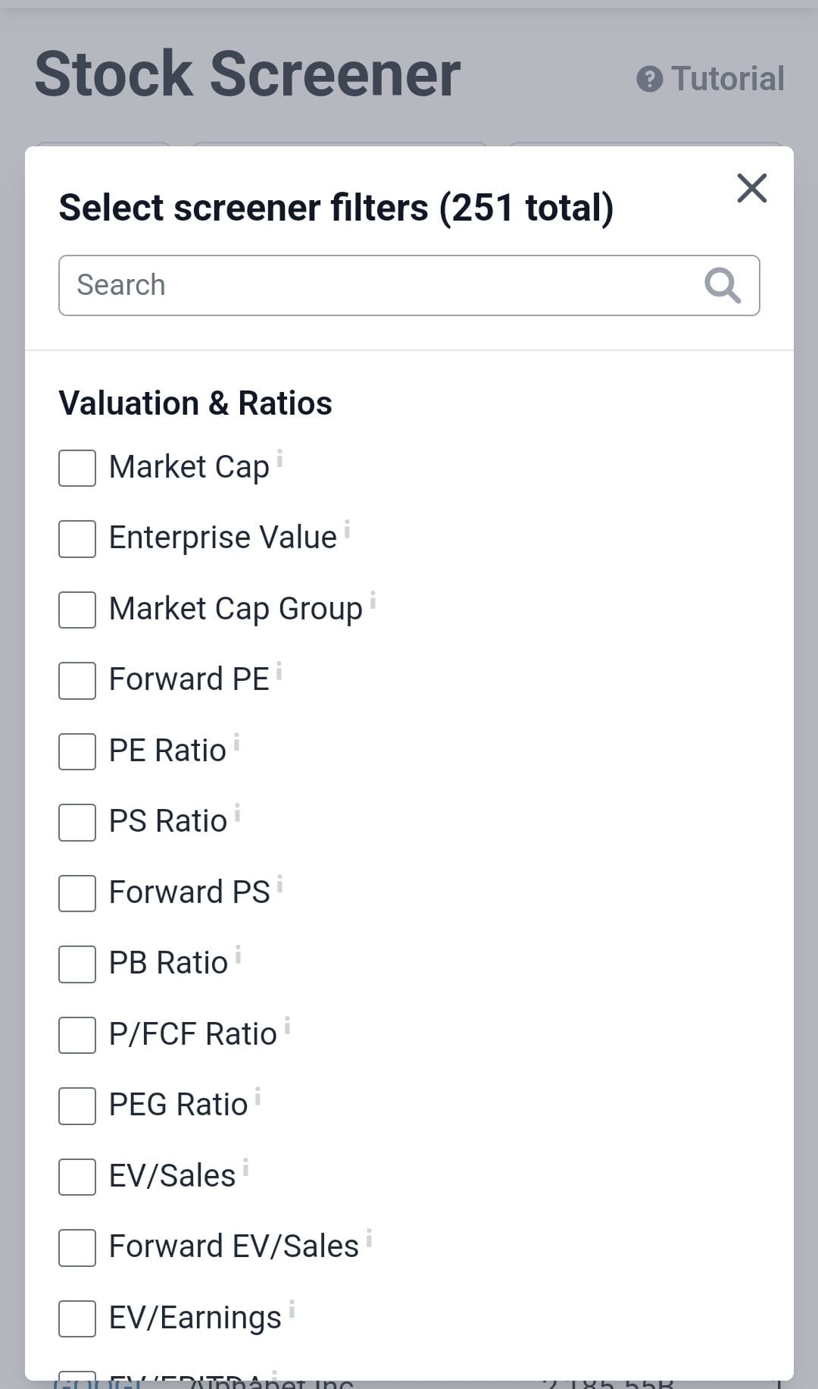The image size is (818, 1389).
Task: Click the info icon next to Market Cap
Action: coord(282,457)
